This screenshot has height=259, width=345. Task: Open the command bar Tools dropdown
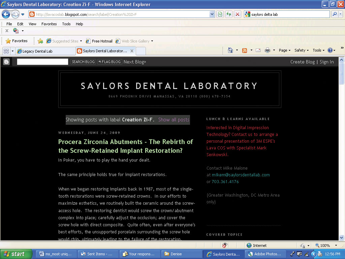[x=319, y=50]
